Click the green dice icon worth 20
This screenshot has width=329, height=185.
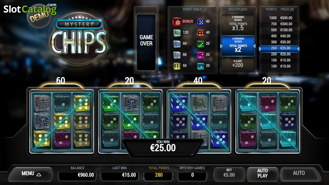coord(201,44)
